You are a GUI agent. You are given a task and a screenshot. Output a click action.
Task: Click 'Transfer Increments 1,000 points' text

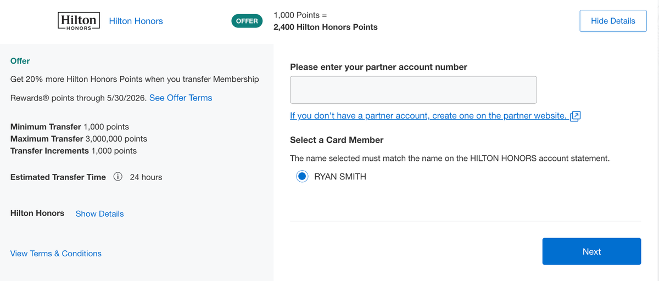click(74, 150)
